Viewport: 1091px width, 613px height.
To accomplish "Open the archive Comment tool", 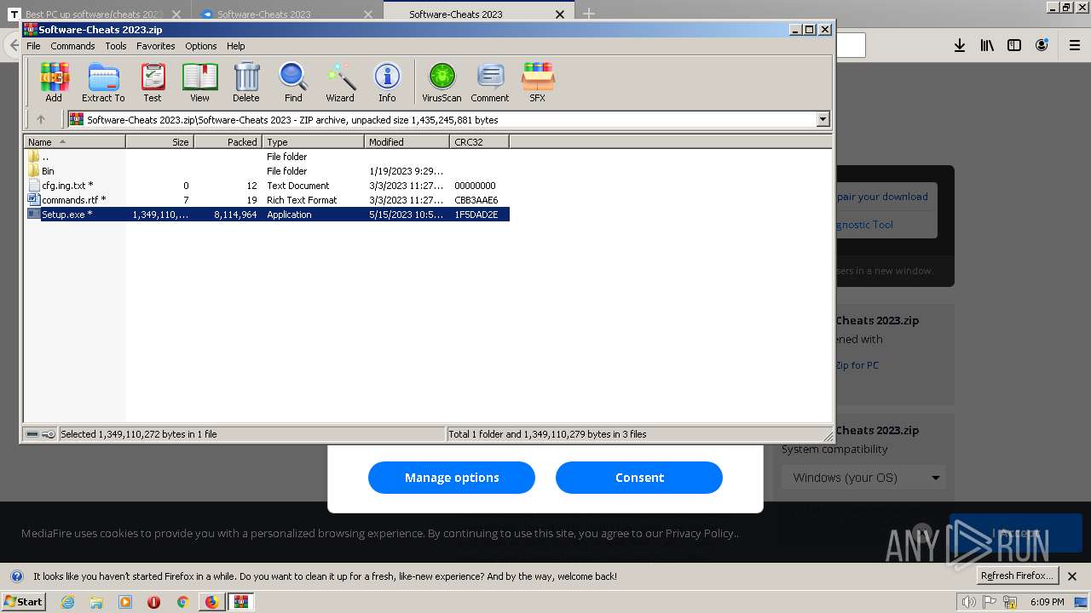I will tap(490, 83).
